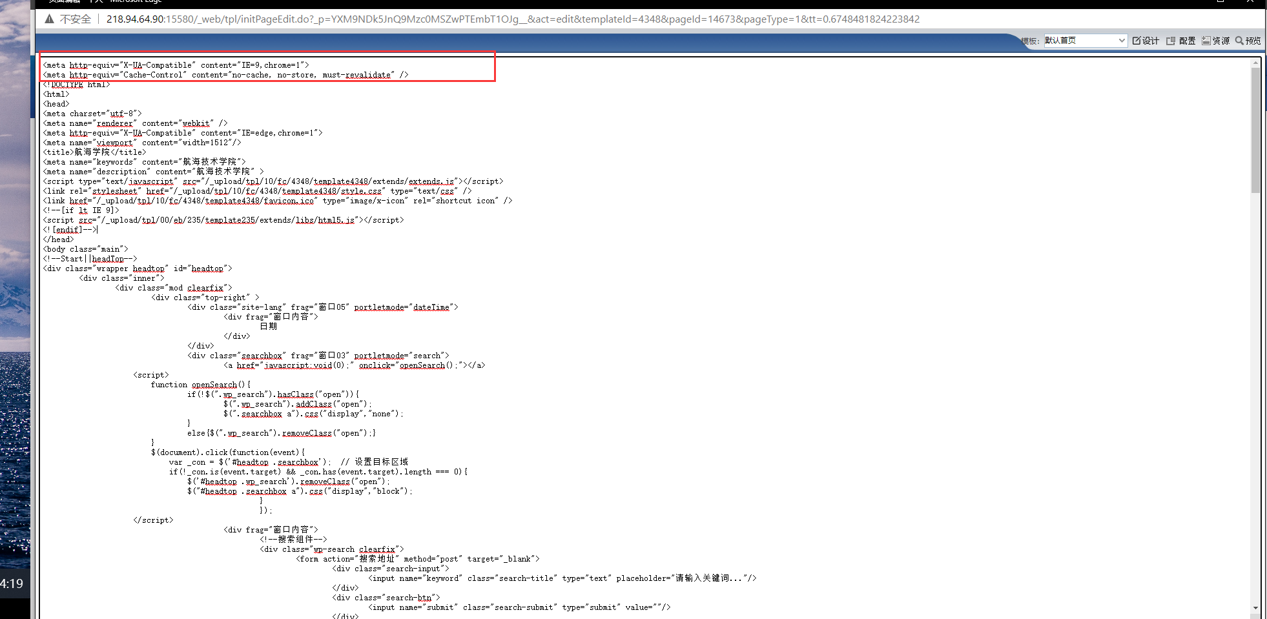Click the favicon.ico link line
This screenshot has width=1267, height=619.
pyautogui.click(x=278, y=201)
